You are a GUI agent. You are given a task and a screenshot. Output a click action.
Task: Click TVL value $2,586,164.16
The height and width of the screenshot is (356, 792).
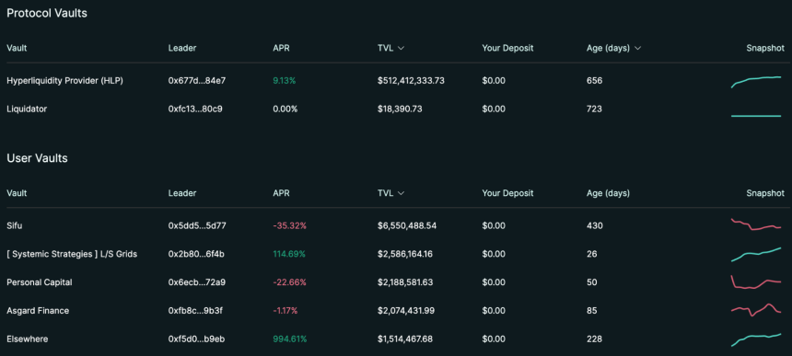(405, 254)
